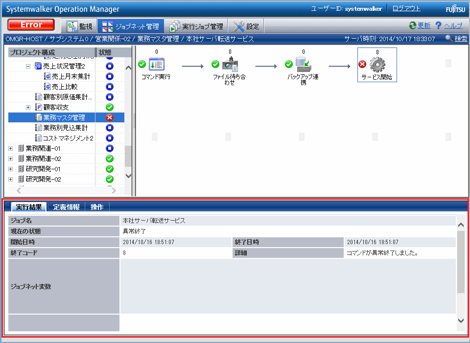Screen dimensions: 470x343
Task: Expand the 研究開発-02 tree node
Action: pyautogui.click(x=11, y=179)
